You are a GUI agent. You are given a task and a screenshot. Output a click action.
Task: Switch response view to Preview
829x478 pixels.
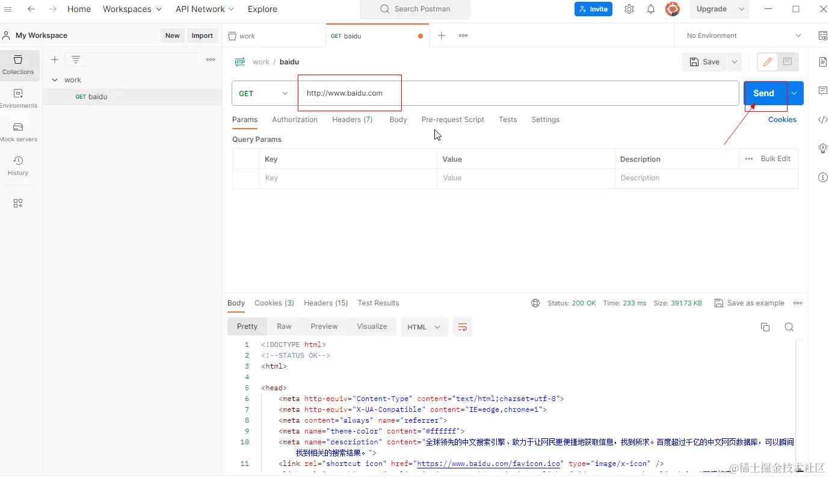tap(324, 326)
